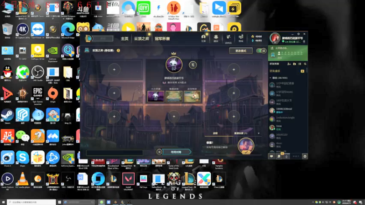Click the summoner portrait with checkmark
This screenshot has width=365, height=205.
tap(246, 146)
